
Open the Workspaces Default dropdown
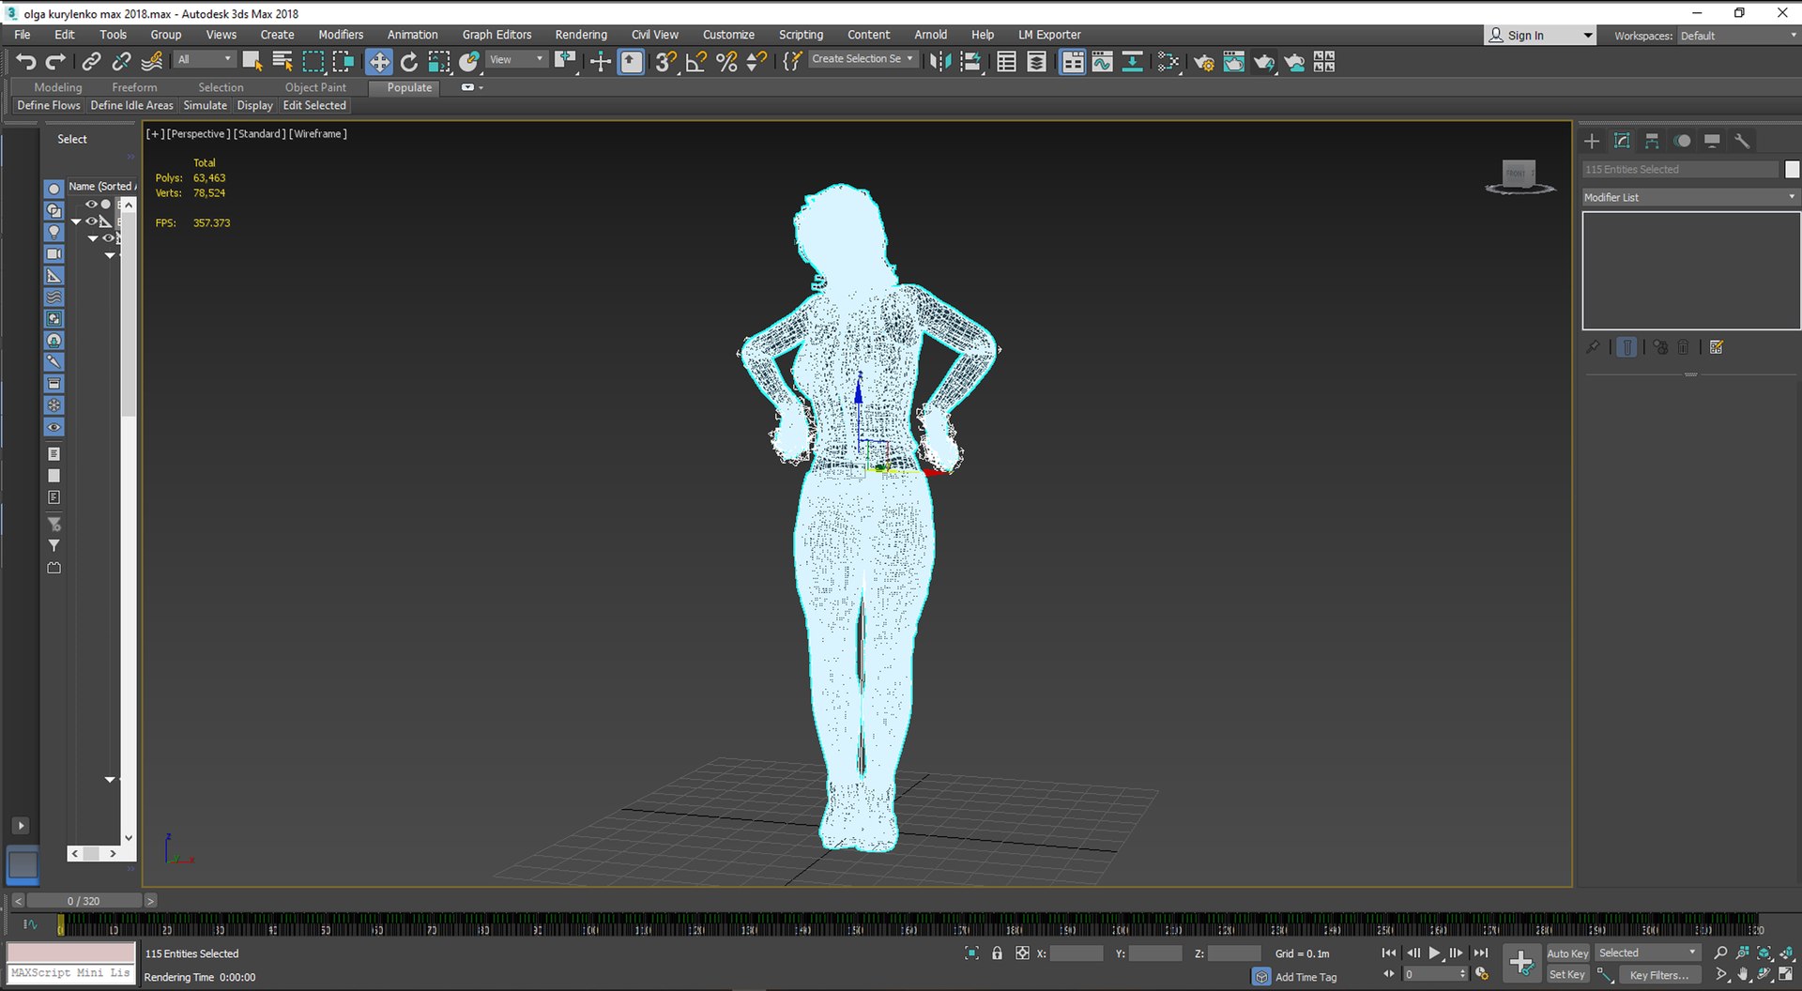(1737, 36)
